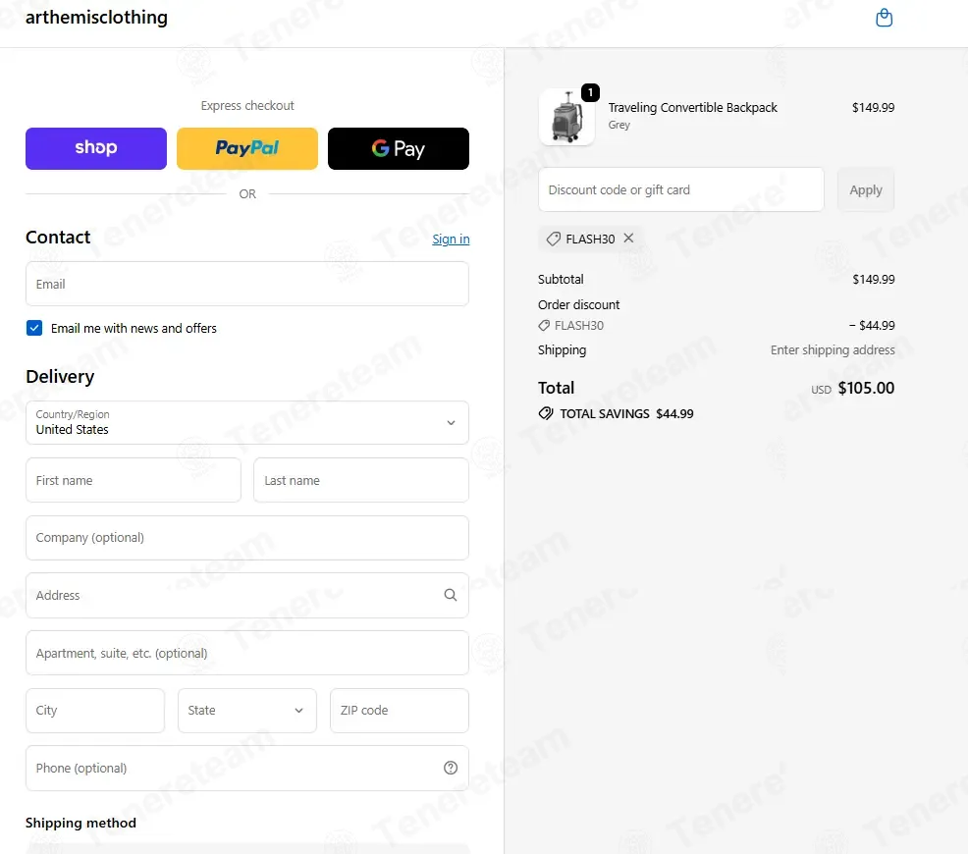The height and width of the screenshot is (854, 968).
Task: Uncheck Email me with news and offers
Action: pos(34,328)
